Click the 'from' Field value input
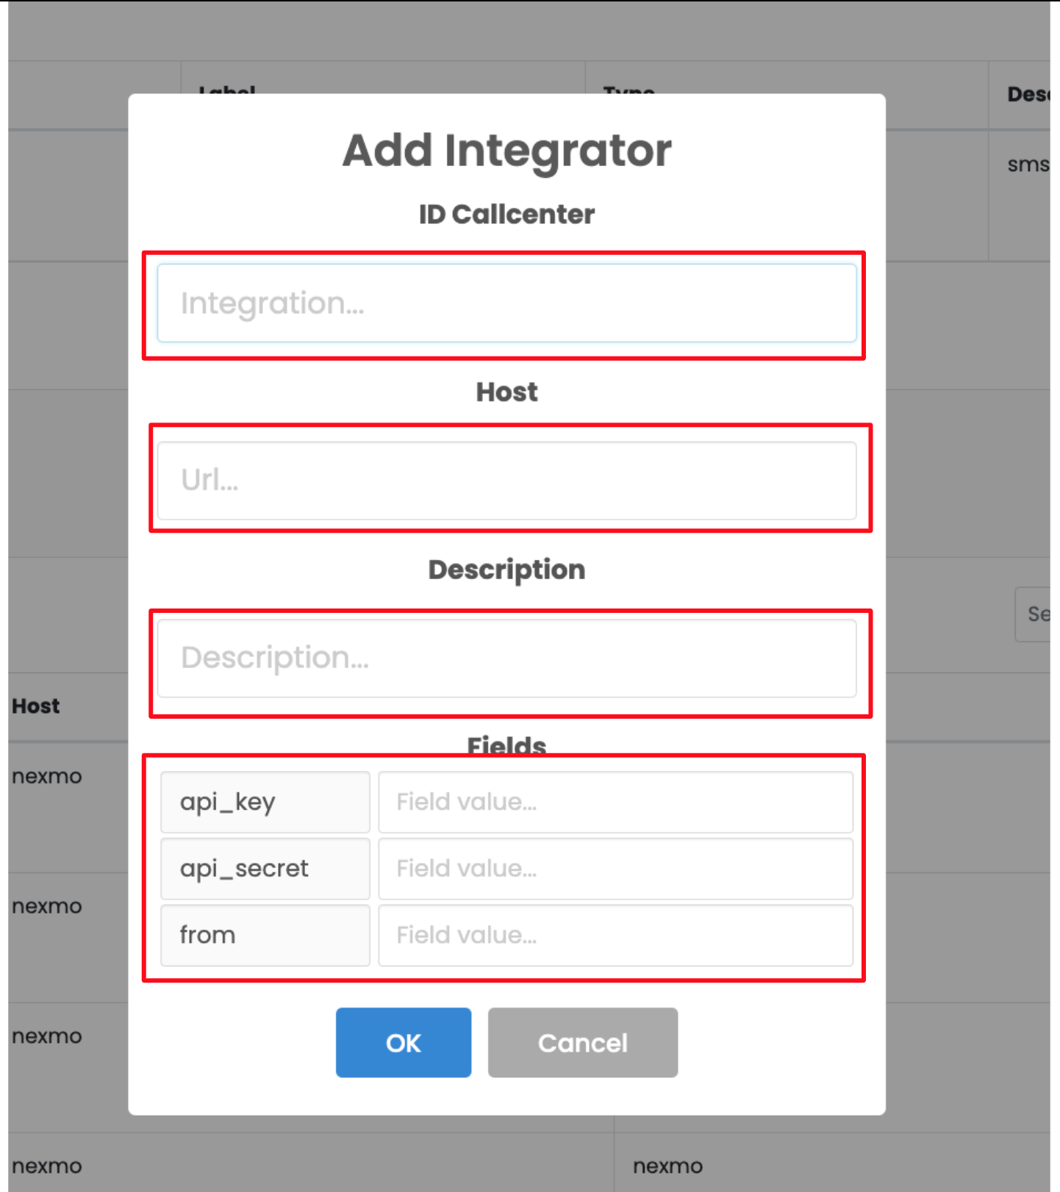This screenshot has height=1192, width=1060. coord(615,936)
